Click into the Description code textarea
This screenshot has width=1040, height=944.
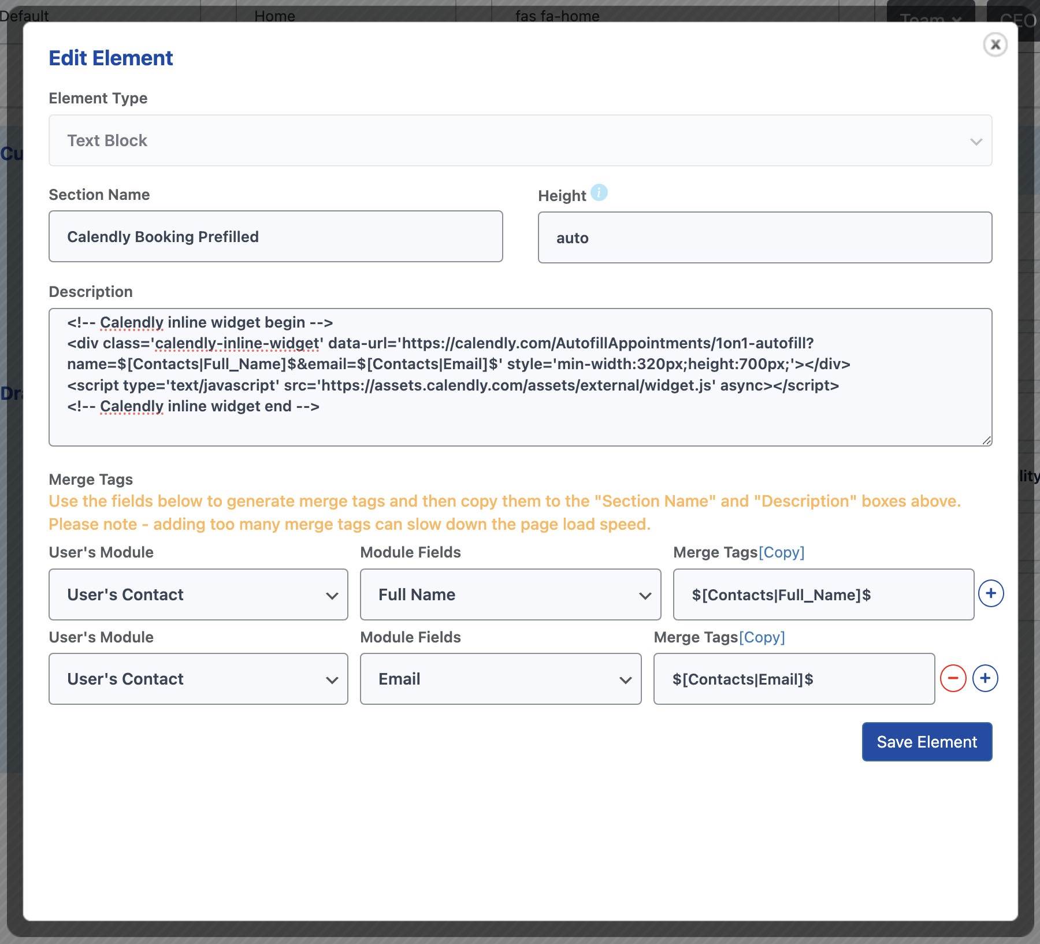tap(520, 377)
